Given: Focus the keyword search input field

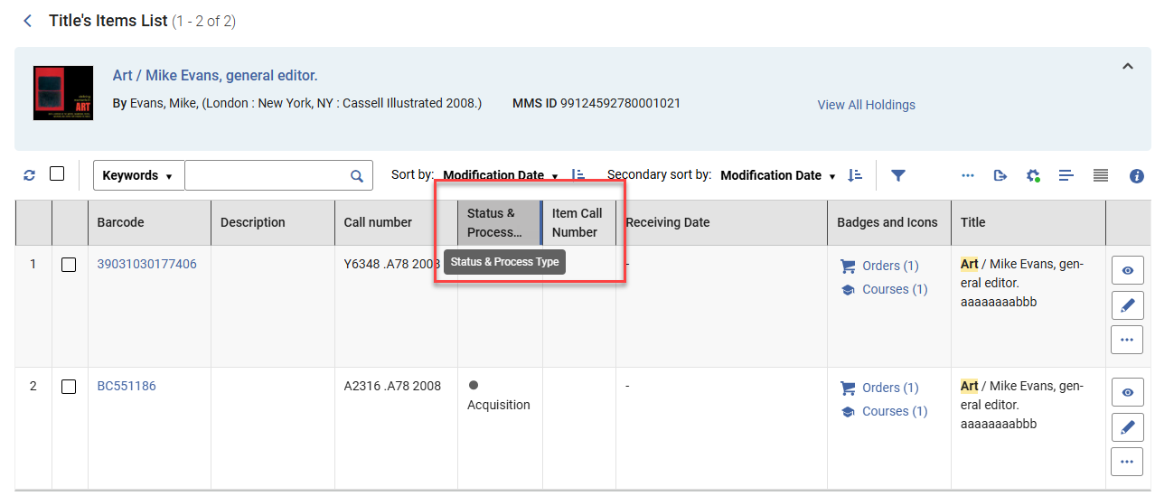Looking at the screenshot, I should click(x=267, y=175).
